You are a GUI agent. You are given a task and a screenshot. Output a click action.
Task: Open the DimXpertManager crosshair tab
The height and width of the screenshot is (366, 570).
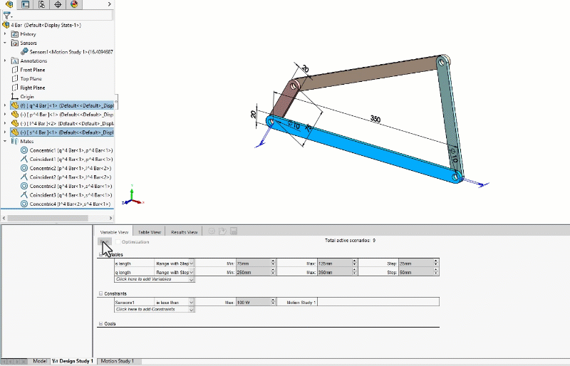pos(58,4)
